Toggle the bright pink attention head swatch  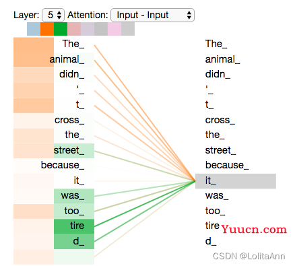114,29
